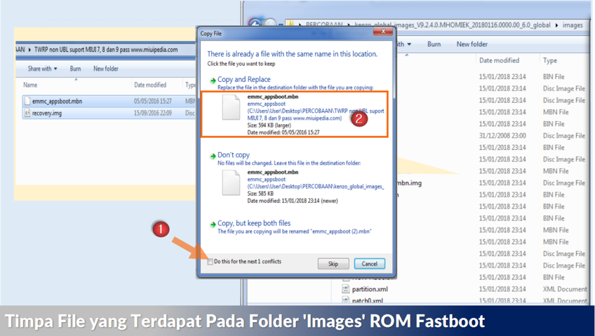This screenshot has height=336, width=595.
Task: Click the green arrow beside Don't copy
Action: [x=213, y=156]
